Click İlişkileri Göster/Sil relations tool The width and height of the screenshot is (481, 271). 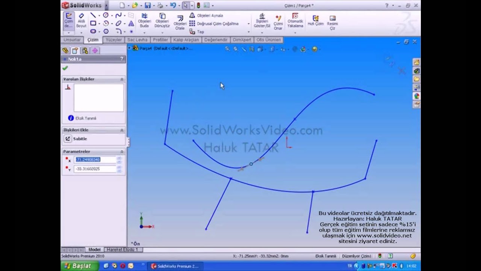[x=262, y=21]
